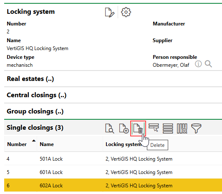Collapse the Single closings section header

click(35, 128)
